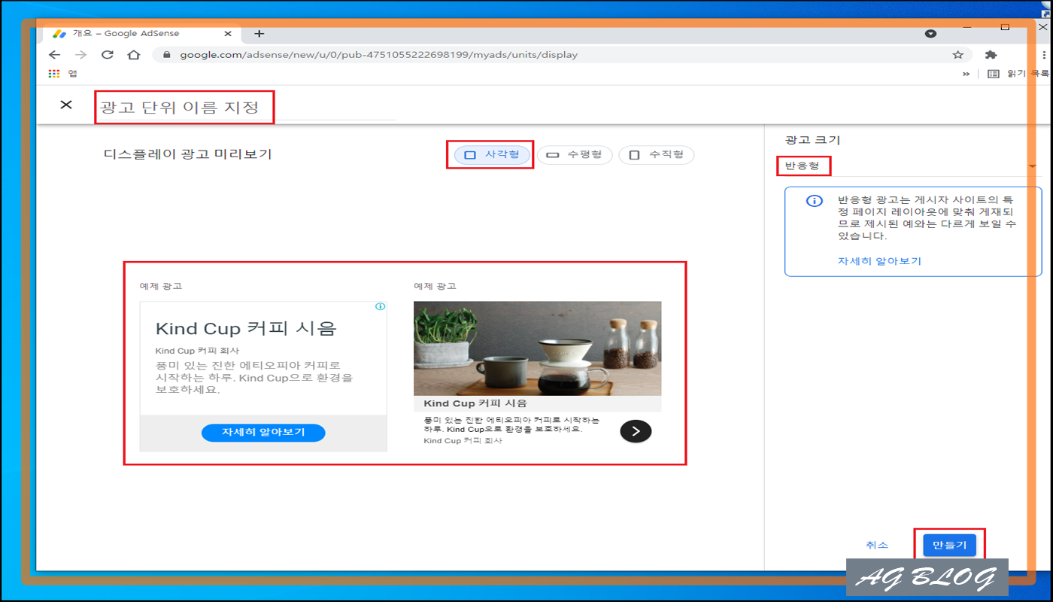Image resolution: width=1053 pixels, height=602 pixels.
Task: Click the AdChoices icon on text ad
Action: click(380, 306)
